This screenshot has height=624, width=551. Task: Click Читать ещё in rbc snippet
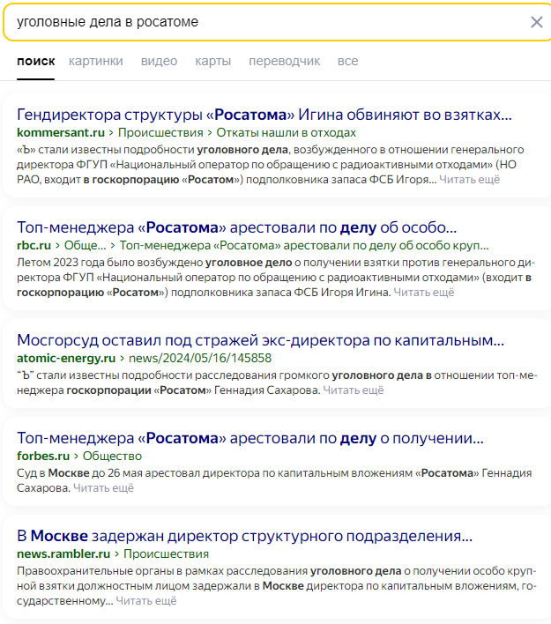pos(424,293)
